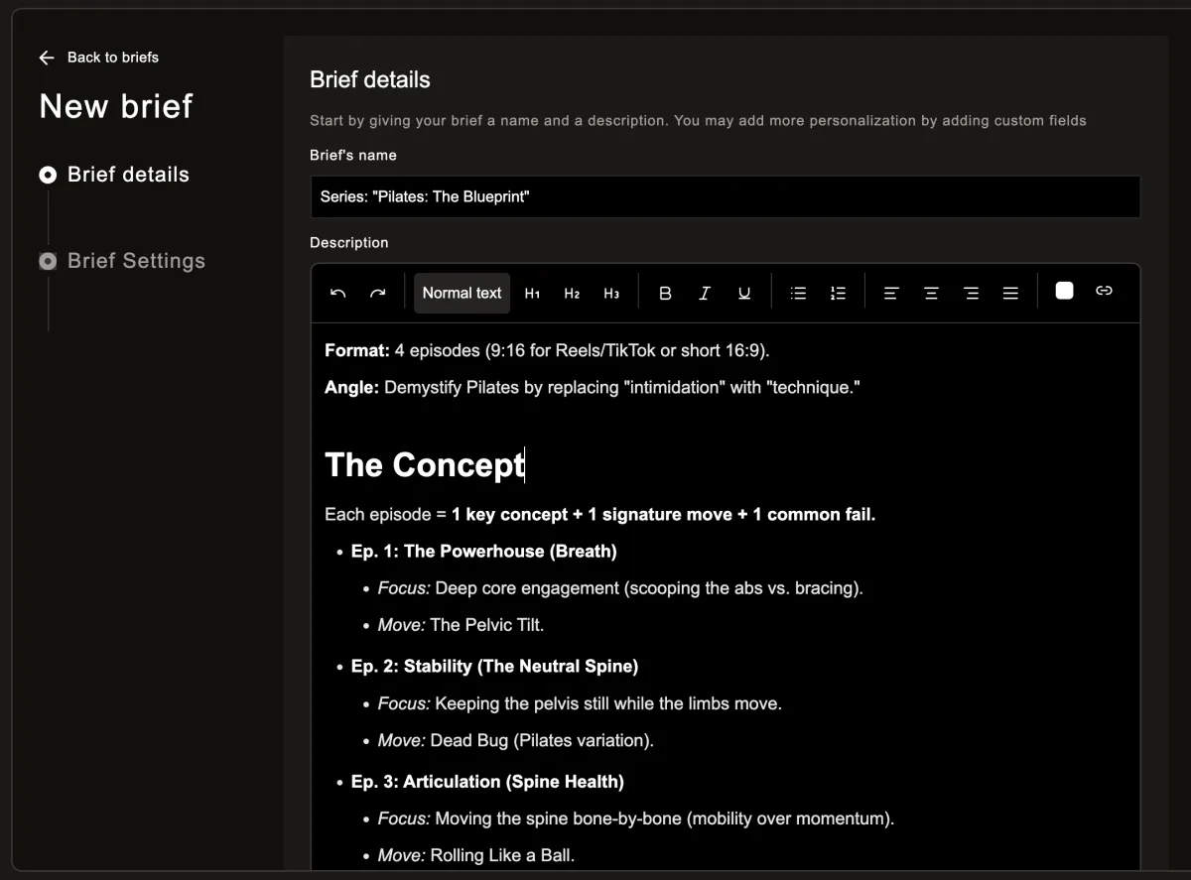Viewport: 1191px width, 880px height.
Task: Center align the text
Action: point(931,293)
